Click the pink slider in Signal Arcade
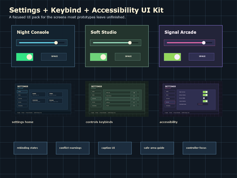Screen dimensions: 237x178 pos(189,43)
